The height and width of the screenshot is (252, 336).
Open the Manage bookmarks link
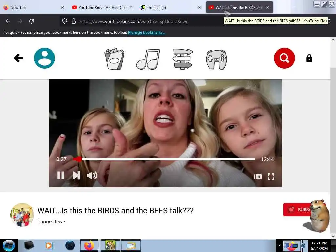[x=147, y=32]
